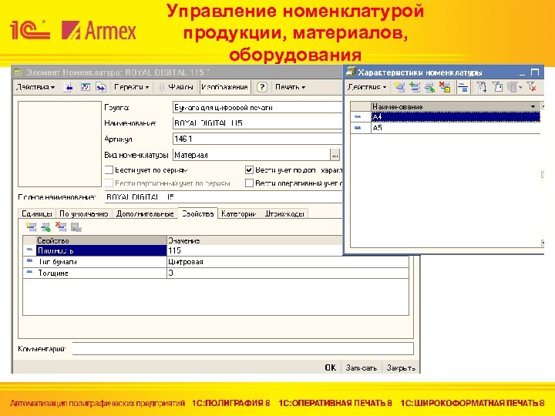Select the Толщина property cell
Viewport: 555px width, 416px height.
coord(101,273)
